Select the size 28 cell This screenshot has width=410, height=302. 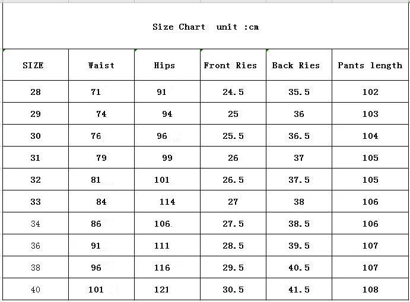36,91
